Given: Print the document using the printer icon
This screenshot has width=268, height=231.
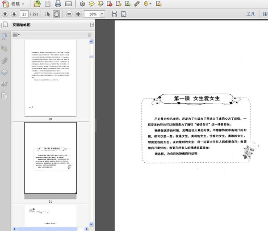Looking at the screenshot, I should (x=58, y=4).
